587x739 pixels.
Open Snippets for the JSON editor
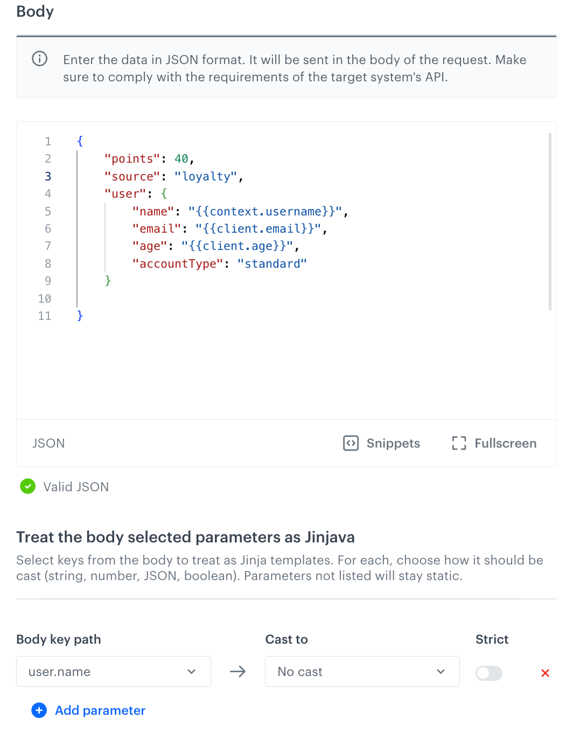(393, 443)
